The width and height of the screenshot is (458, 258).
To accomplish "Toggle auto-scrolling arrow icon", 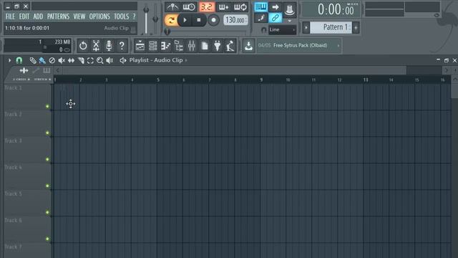I will pos(275,6).
